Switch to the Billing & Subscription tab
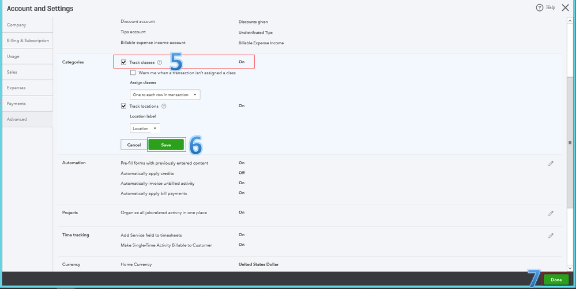 [x=28, y=41]
